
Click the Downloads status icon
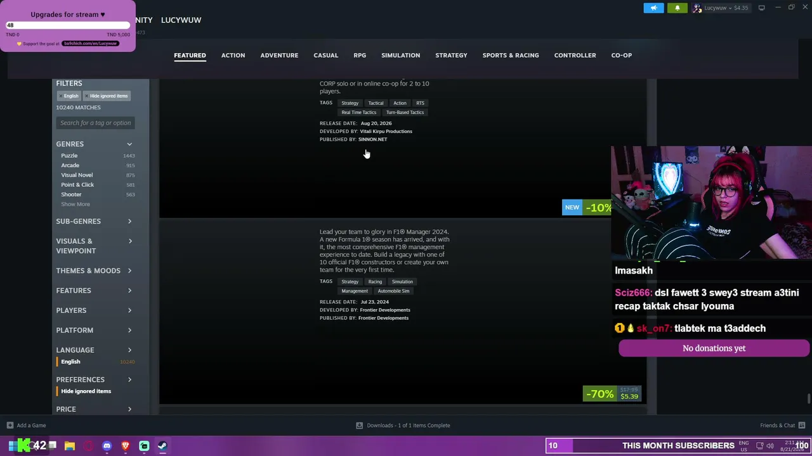359,425
